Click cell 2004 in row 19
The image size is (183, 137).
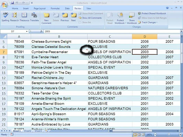point(169,114)
